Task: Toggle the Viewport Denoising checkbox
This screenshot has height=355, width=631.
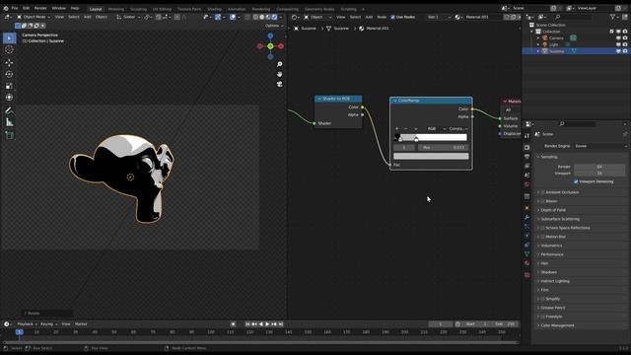Action: [576, 181]
